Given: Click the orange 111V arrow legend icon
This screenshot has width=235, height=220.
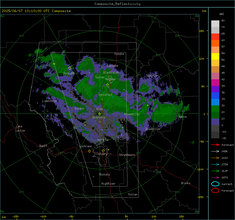Looking at the screenshot, I should (x=215, y=158).
